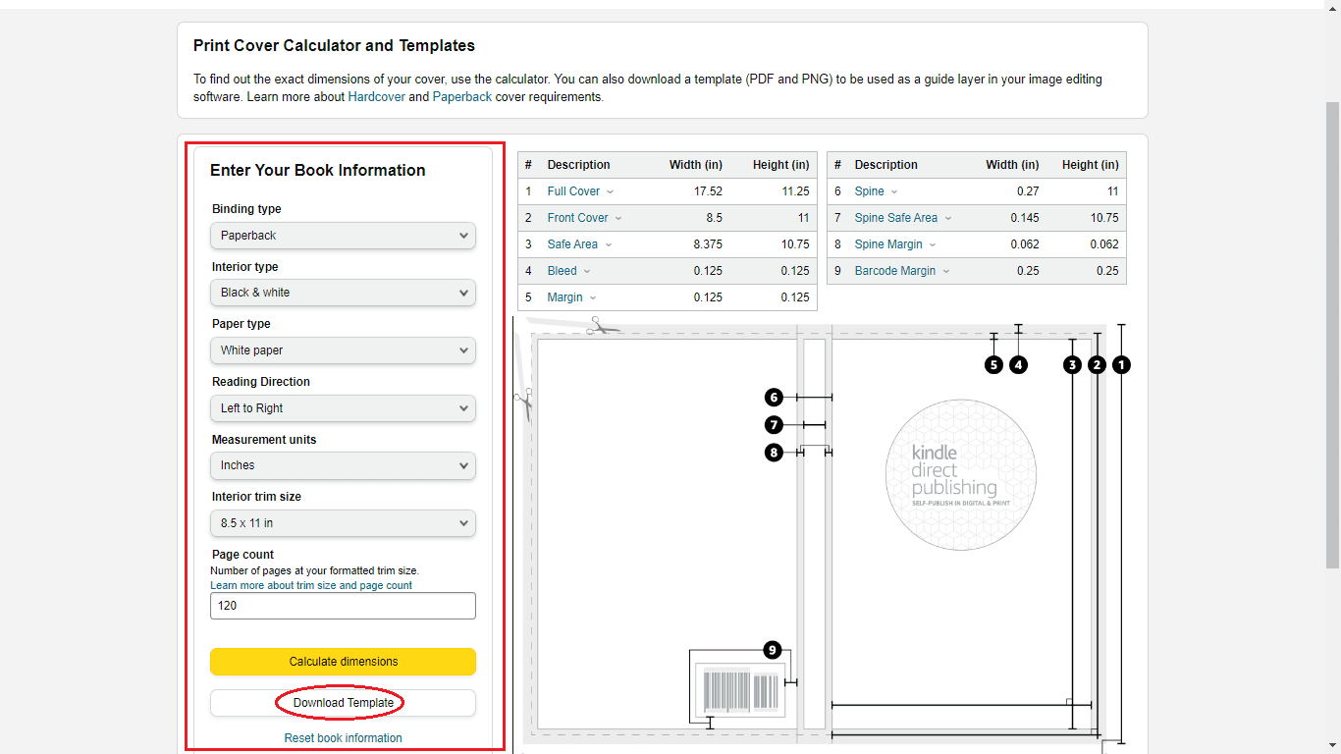Expand the Front Cover row
The width and height of the screenshot is (1341, 754).
[584, 218]
